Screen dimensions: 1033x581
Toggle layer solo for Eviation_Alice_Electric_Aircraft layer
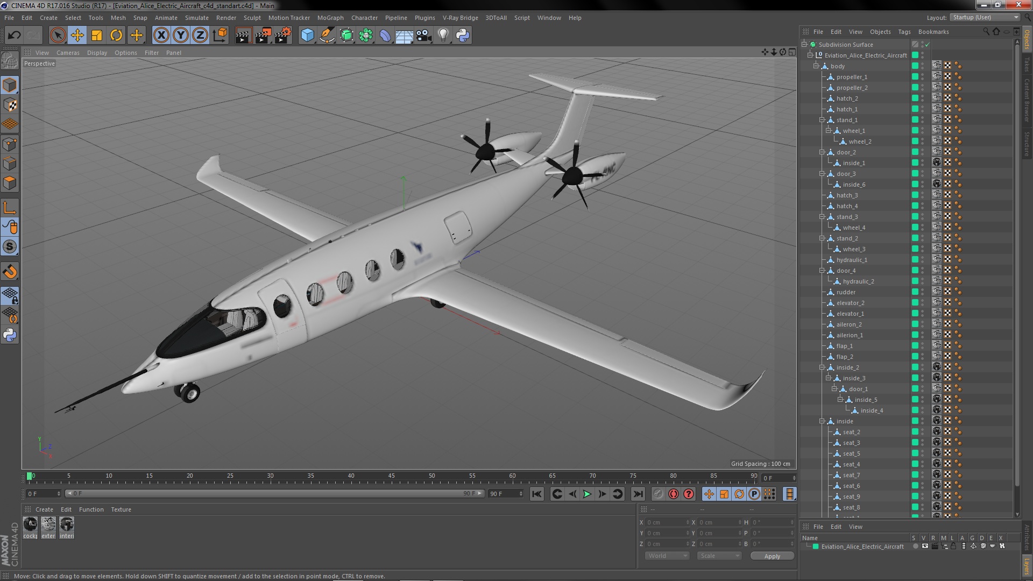pyautogui.click(x=915, y=547)
